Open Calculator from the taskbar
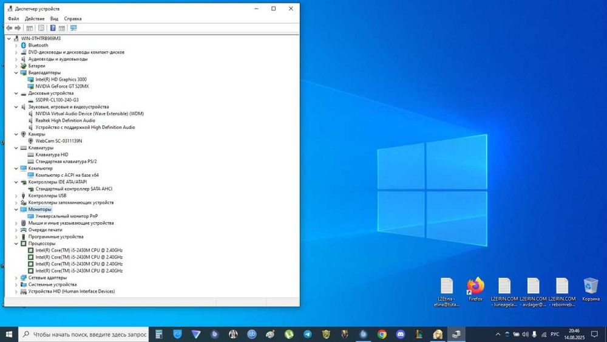The height and width of the screenshot is (342, 607). [158, 334]
